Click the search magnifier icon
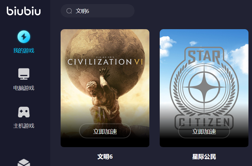The height and width of the screenshot is (166, 252). tap(69, 11)
